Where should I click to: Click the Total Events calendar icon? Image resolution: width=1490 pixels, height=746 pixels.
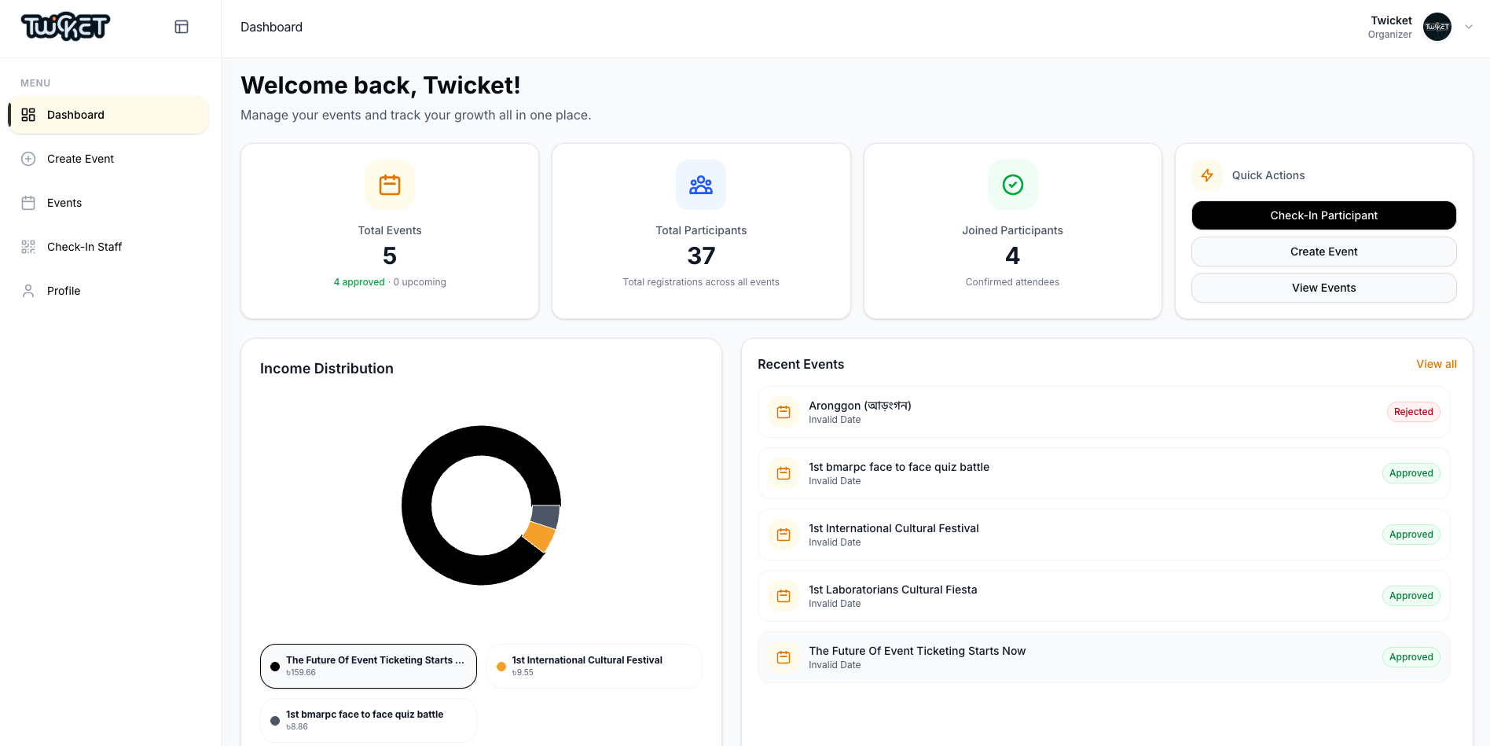coord(390,185)
